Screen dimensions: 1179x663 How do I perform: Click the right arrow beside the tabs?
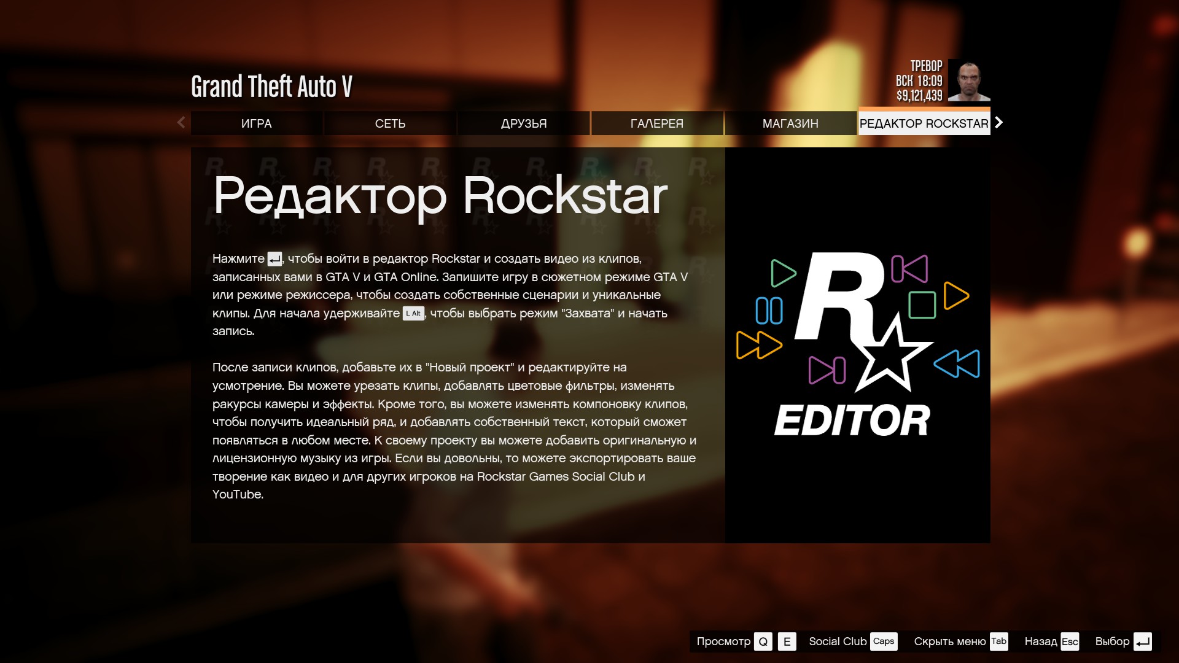pyautogui.click(x=999, y=123)
